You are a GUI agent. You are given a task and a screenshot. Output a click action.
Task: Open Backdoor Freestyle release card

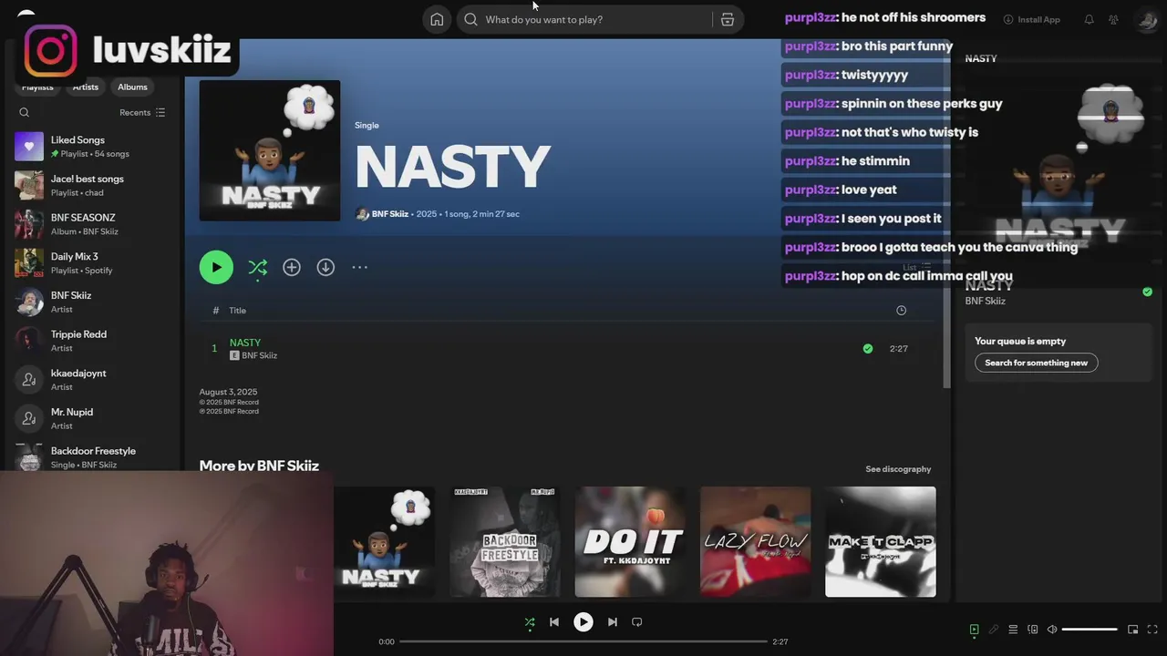[x=505, y=541]
